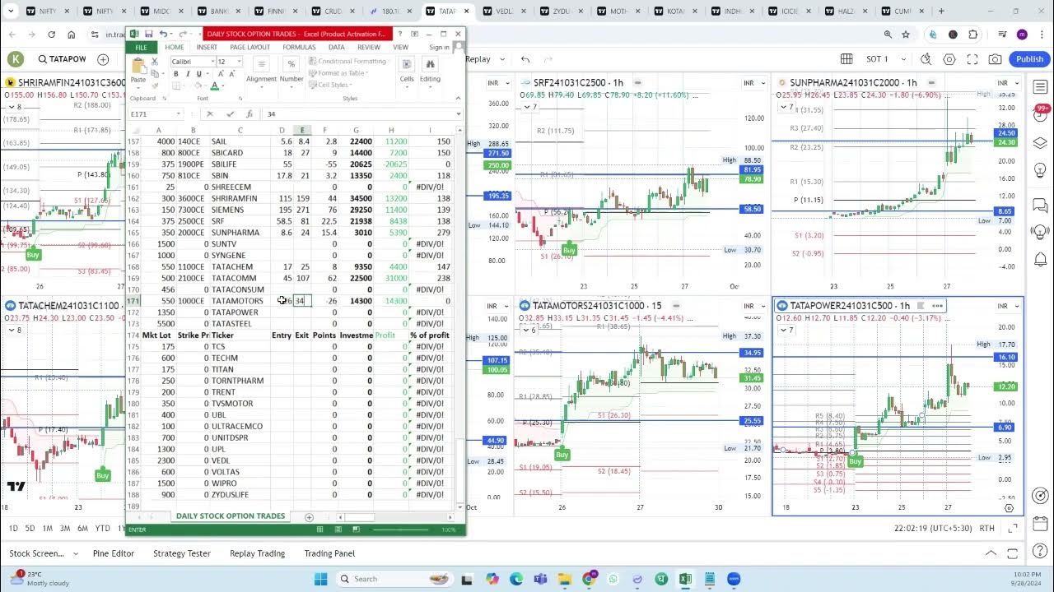Click the Excel Help question mark icon
This screenshot has height=592, width=1054.
(399, 34)
